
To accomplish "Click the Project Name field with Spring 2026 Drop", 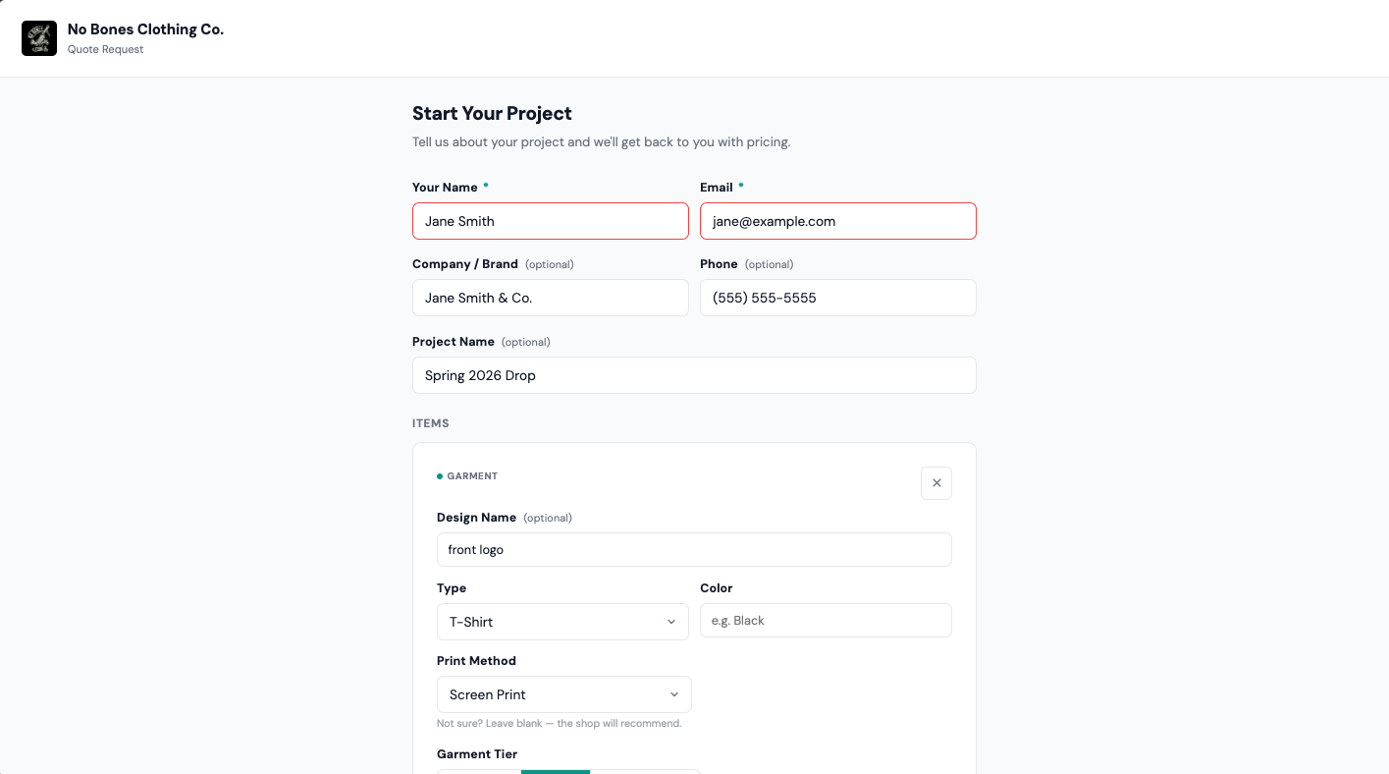I will (694, 375).
